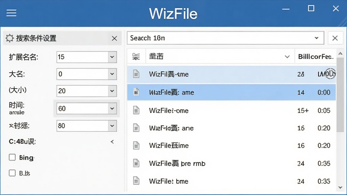
Task: Click the results list scrollbar thumb
Action: coord(340,95)
